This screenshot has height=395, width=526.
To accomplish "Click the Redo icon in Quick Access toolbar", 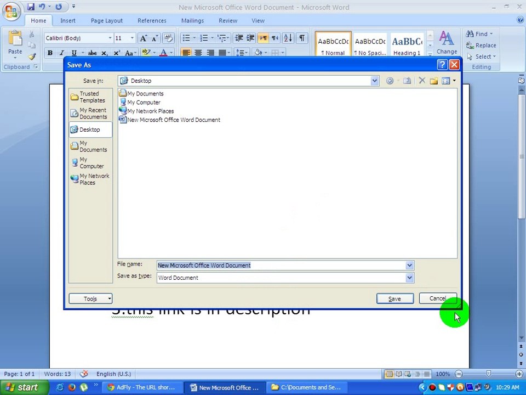I will click(x=59, y=7).
